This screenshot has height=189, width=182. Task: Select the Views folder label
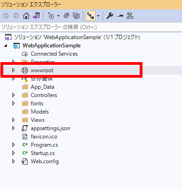[38, 120]
